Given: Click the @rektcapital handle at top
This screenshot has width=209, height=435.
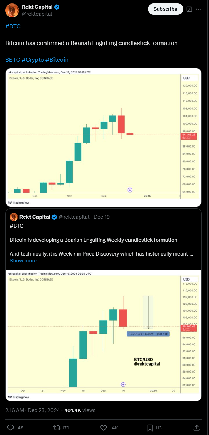Looking at the screenshot, I should coord(37,14).
